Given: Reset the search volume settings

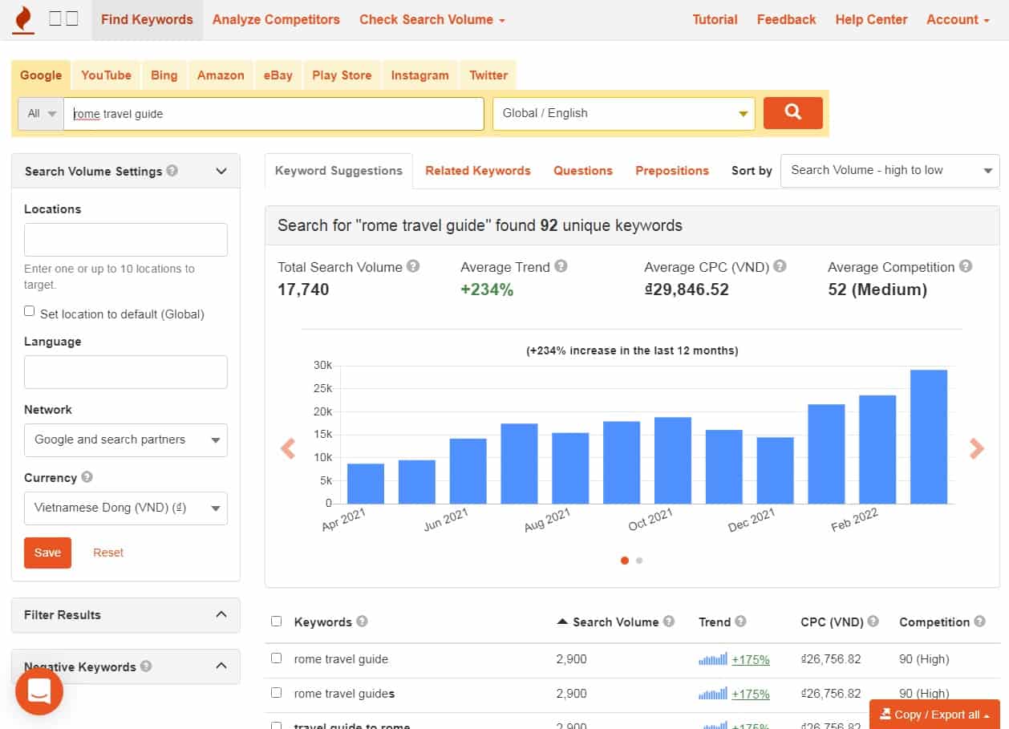Looking at the screenshot, I should (108, 553).
